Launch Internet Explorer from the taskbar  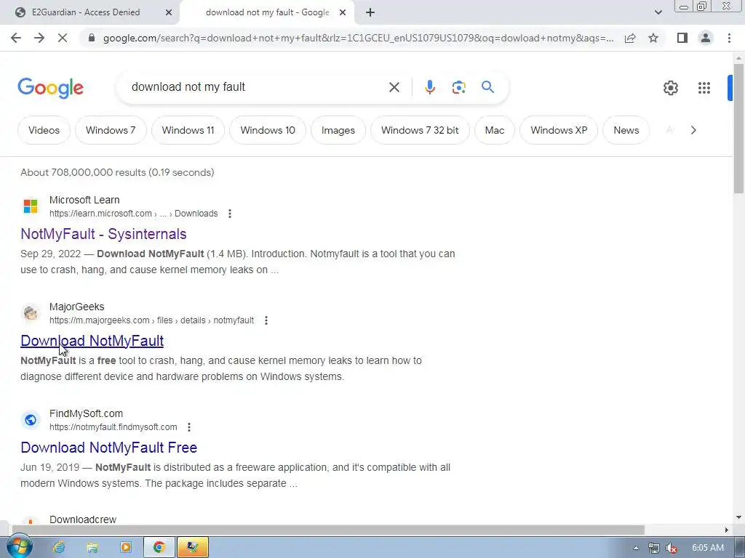point(59,547)
